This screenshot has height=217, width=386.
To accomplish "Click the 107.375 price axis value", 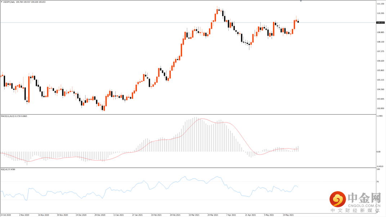I will 380,51.
